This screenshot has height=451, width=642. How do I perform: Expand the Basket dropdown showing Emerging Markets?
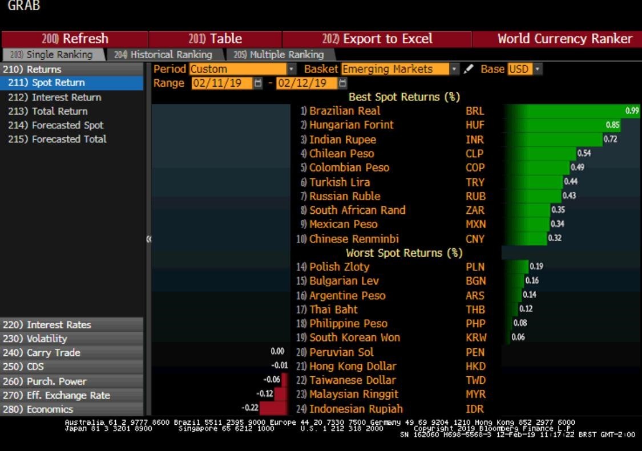point(455,69)
